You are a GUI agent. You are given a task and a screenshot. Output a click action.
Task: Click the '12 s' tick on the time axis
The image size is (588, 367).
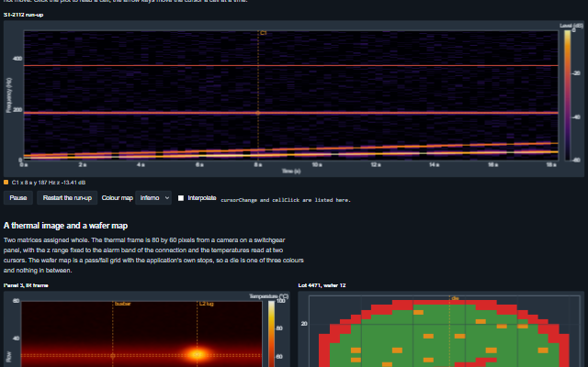tap(376, 165)
